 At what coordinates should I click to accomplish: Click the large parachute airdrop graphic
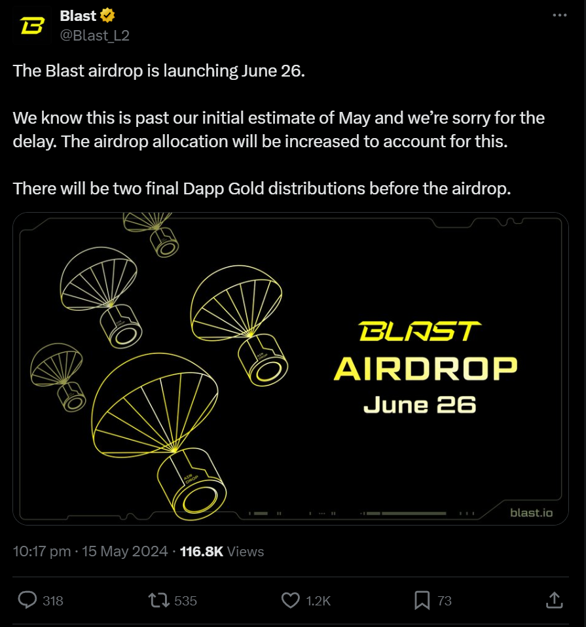click(x=159, y=436)
